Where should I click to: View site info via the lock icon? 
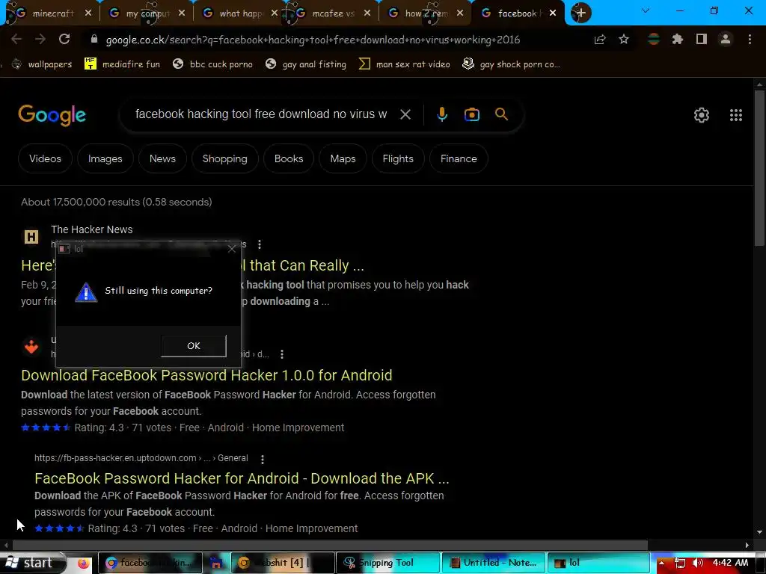point(94,40)
